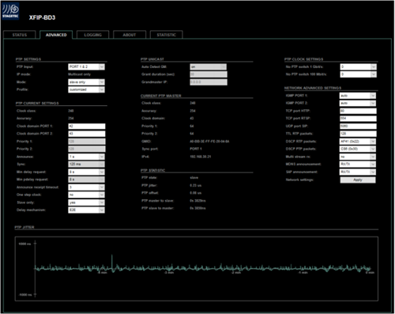Click the Clock domain PORT 2 field
Image resolution: width=395 pixels, height=314 pixels.
pyautogui.click(x=87, y=134)
